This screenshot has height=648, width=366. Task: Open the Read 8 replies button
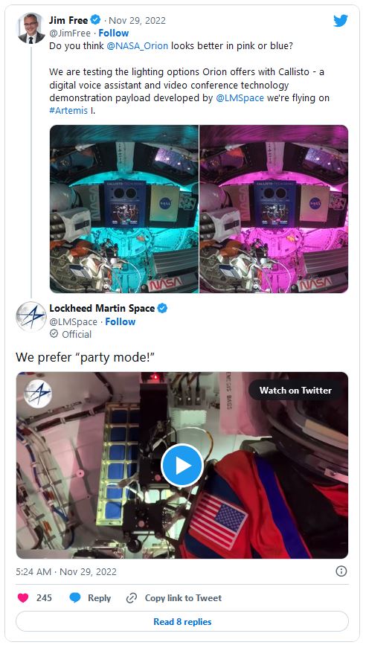[x=182, y=621]
